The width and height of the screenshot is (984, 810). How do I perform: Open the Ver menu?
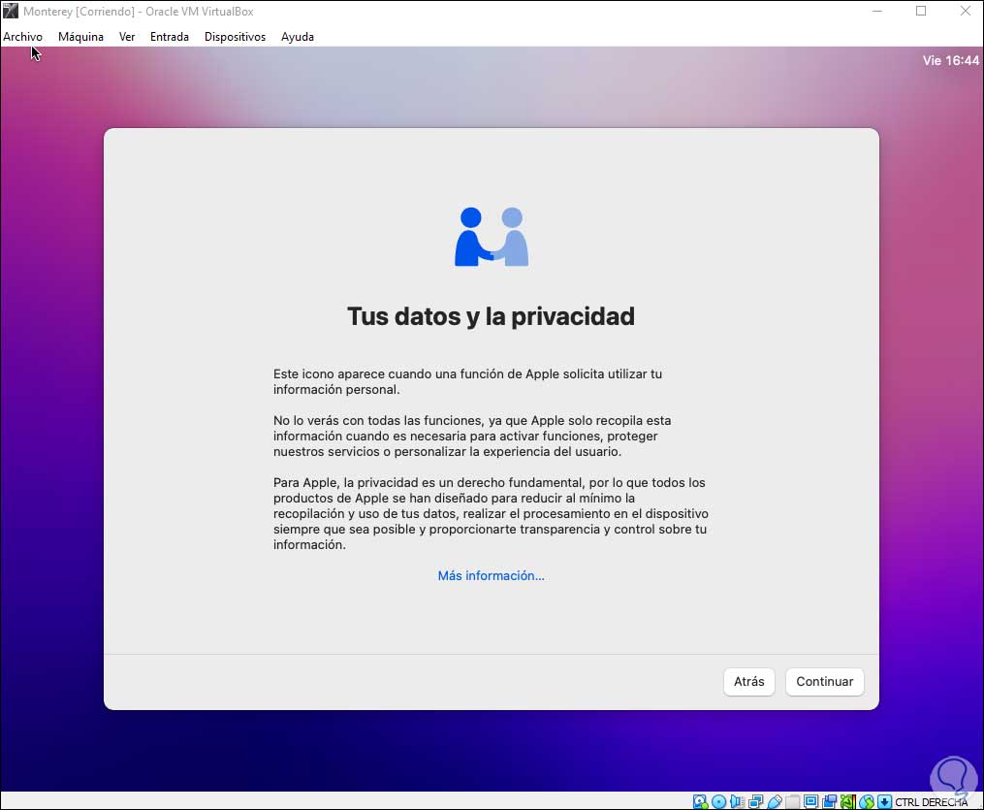(127, 37)
